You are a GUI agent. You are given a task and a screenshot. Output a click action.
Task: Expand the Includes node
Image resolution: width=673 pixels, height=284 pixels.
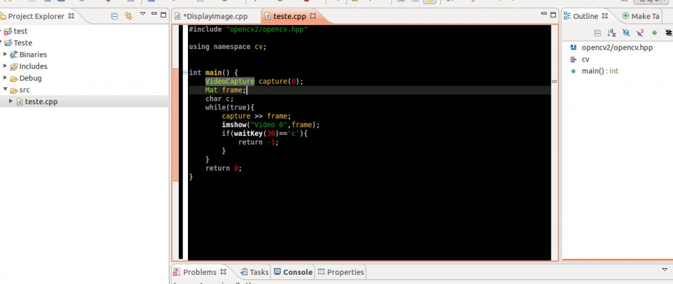[x=5, y=66]
